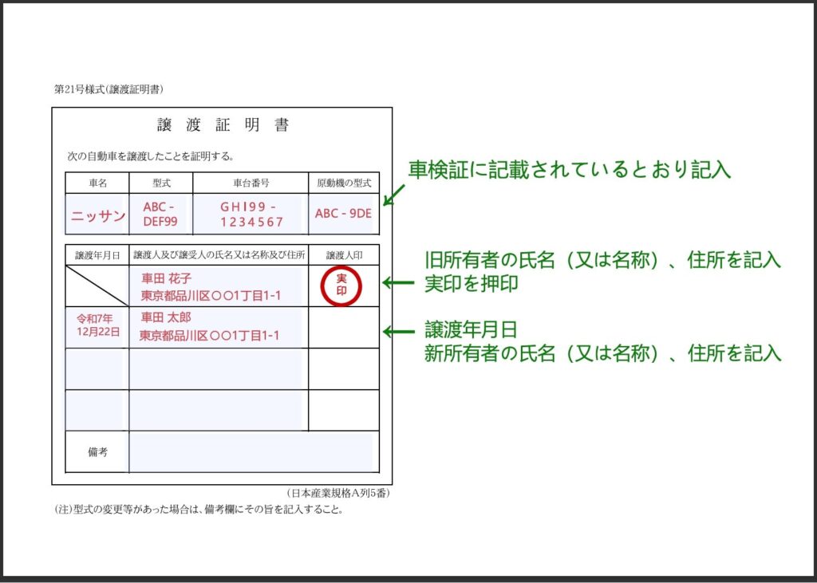This screenshot has width=817, height=583.
Task: Click the transferor name 車田 花子
Action: pos(166,279)
